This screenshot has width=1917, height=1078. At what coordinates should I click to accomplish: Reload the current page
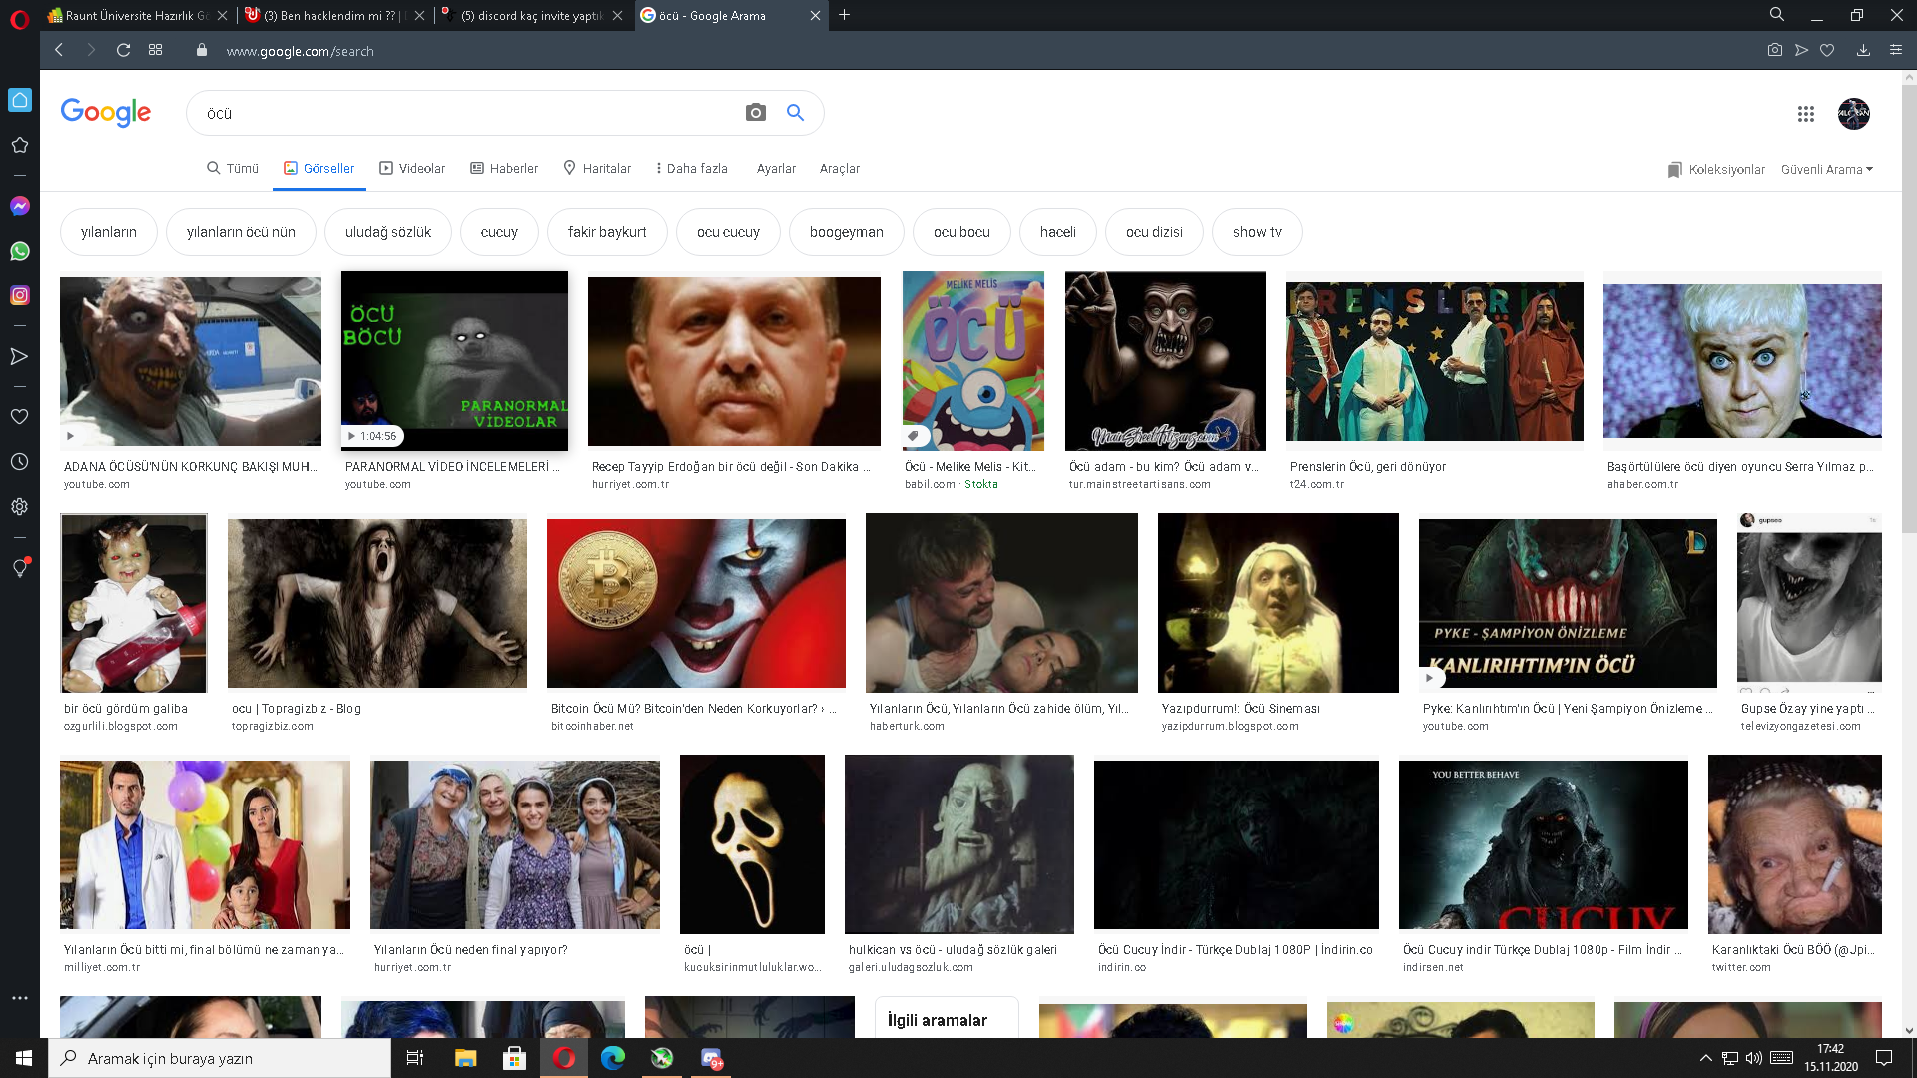(123, 50)
